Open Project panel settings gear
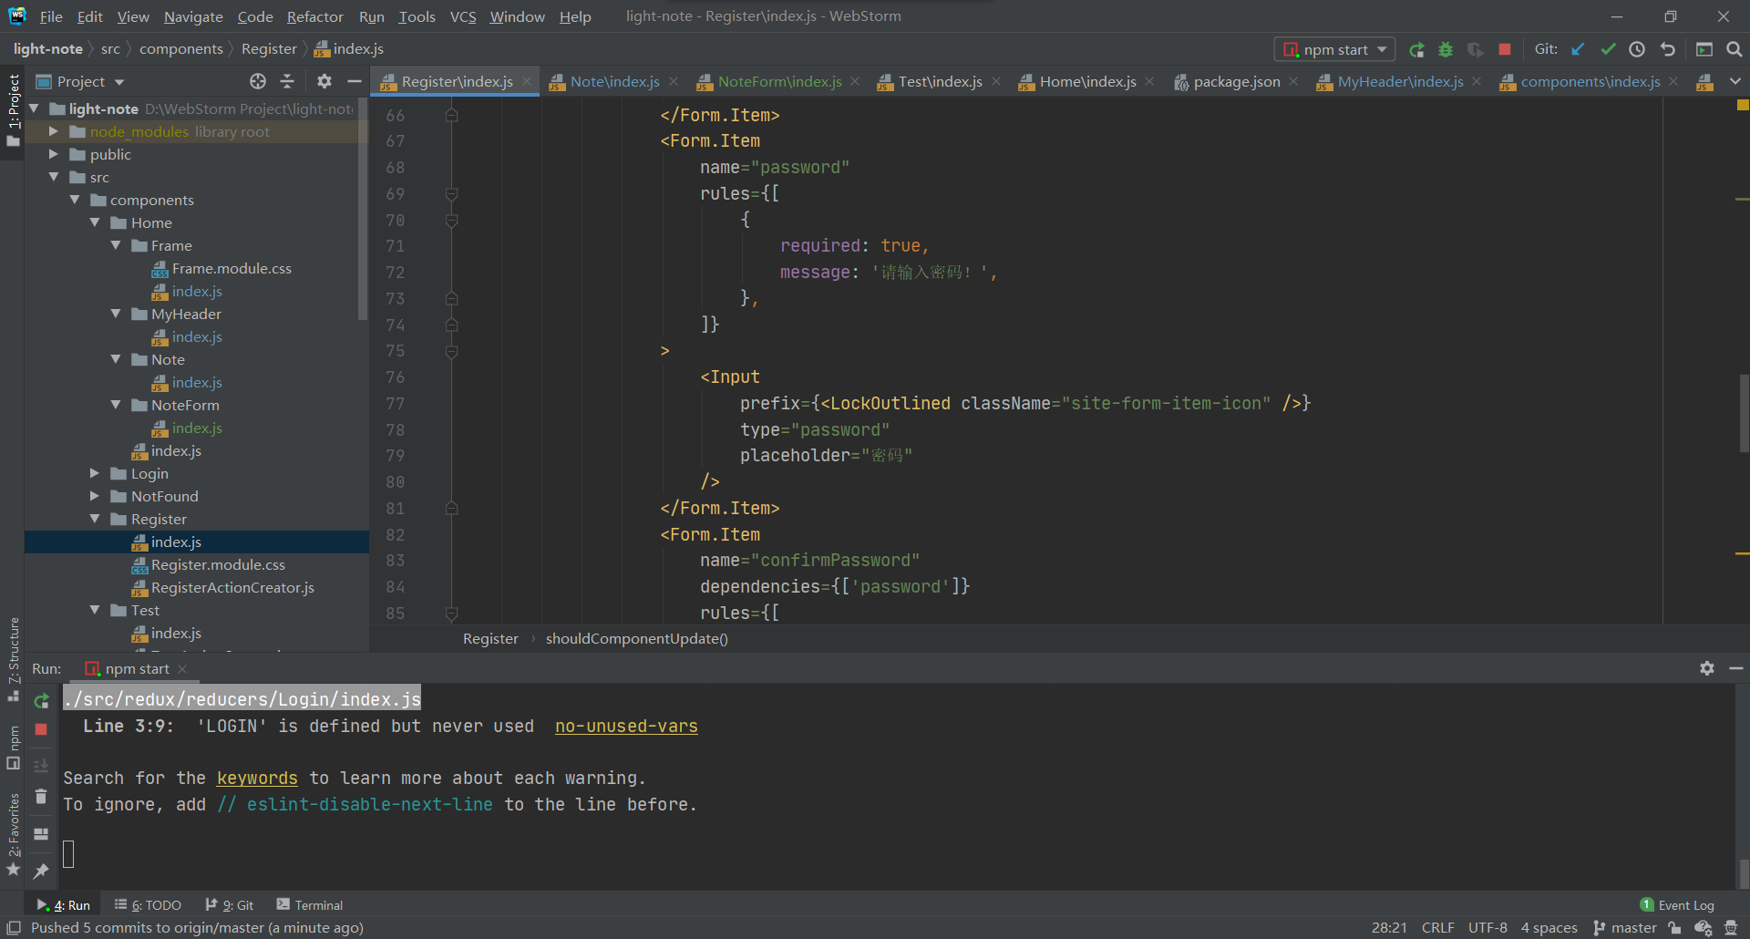The height and width of the screenshot is (939, 1750). 324,81
